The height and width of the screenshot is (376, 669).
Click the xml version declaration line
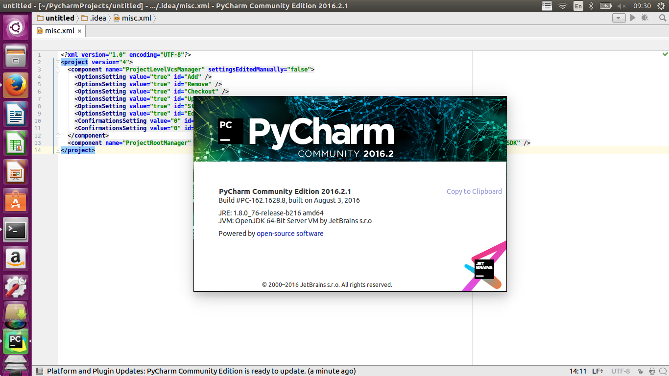(x=126, y=55)
